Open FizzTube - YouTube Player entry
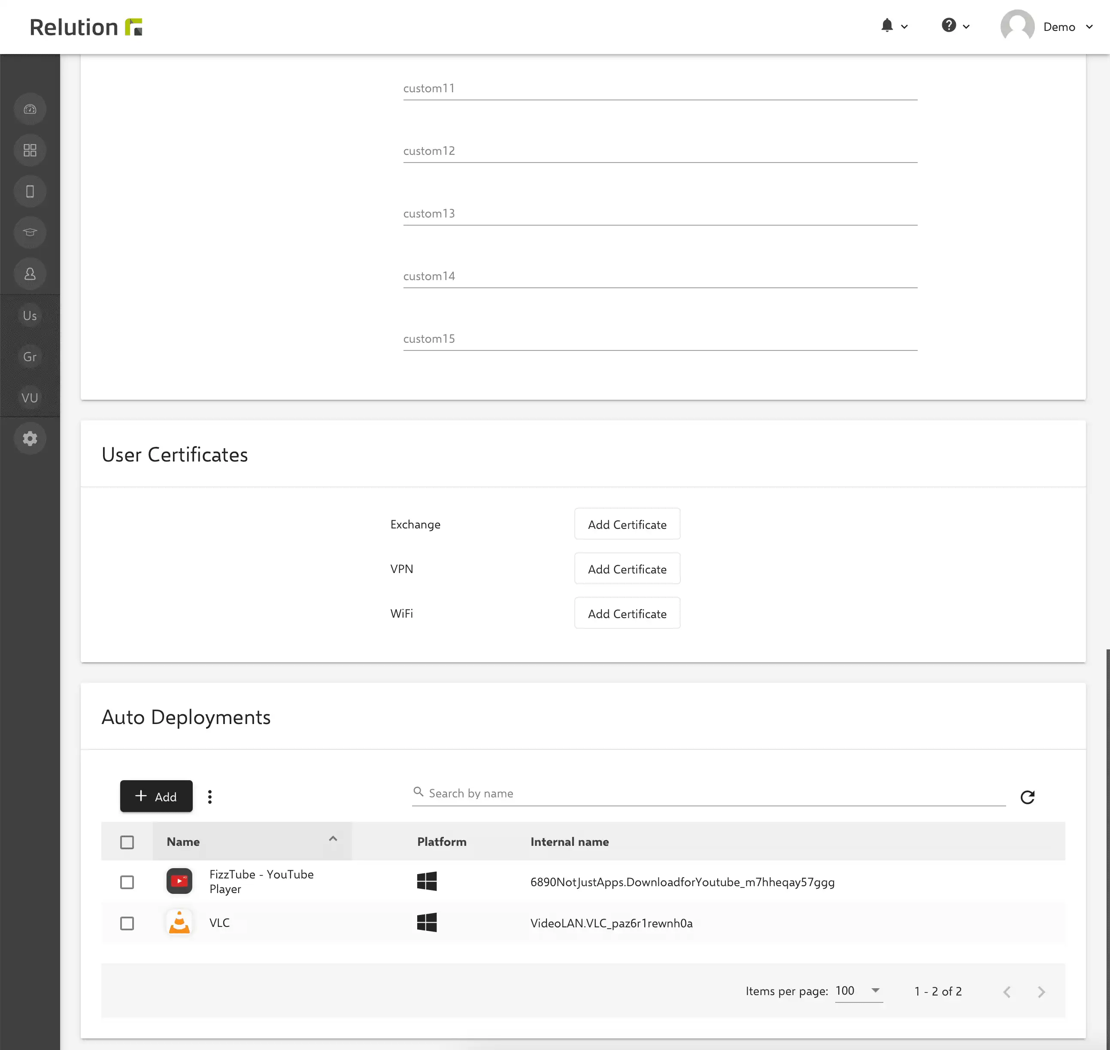The image size is (1110, 1050). (x=261, y=881)
